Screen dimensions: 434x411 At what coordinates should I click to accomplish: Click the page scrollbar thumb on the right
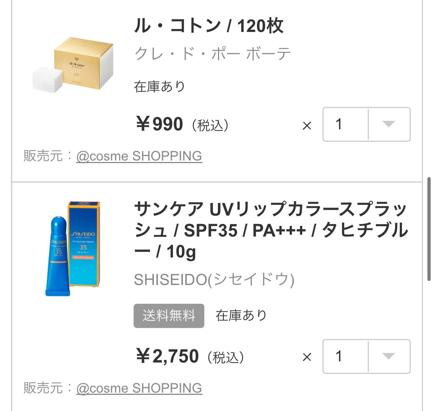coord(429,229)
